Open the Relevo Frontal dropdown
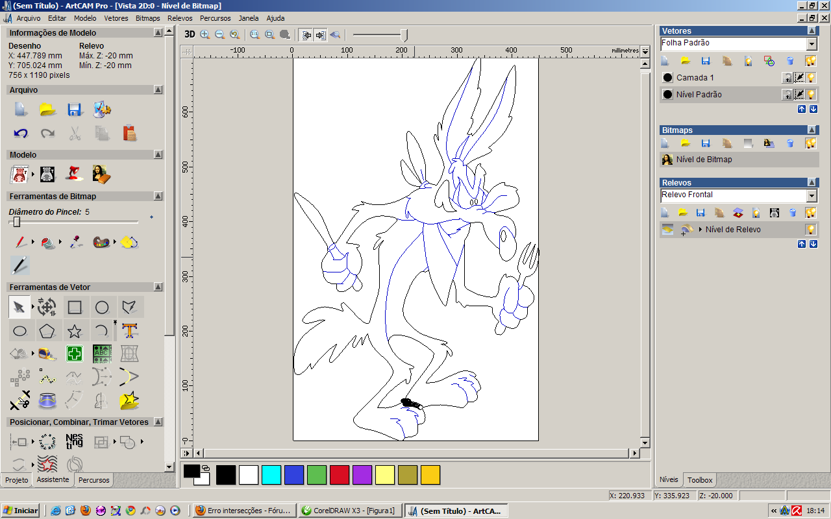This screenshot has width=831, height=519. click(x=812, y=196)
